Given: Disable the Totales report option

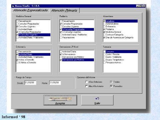Looking at the screenshot, I should (x=111, y=82).
